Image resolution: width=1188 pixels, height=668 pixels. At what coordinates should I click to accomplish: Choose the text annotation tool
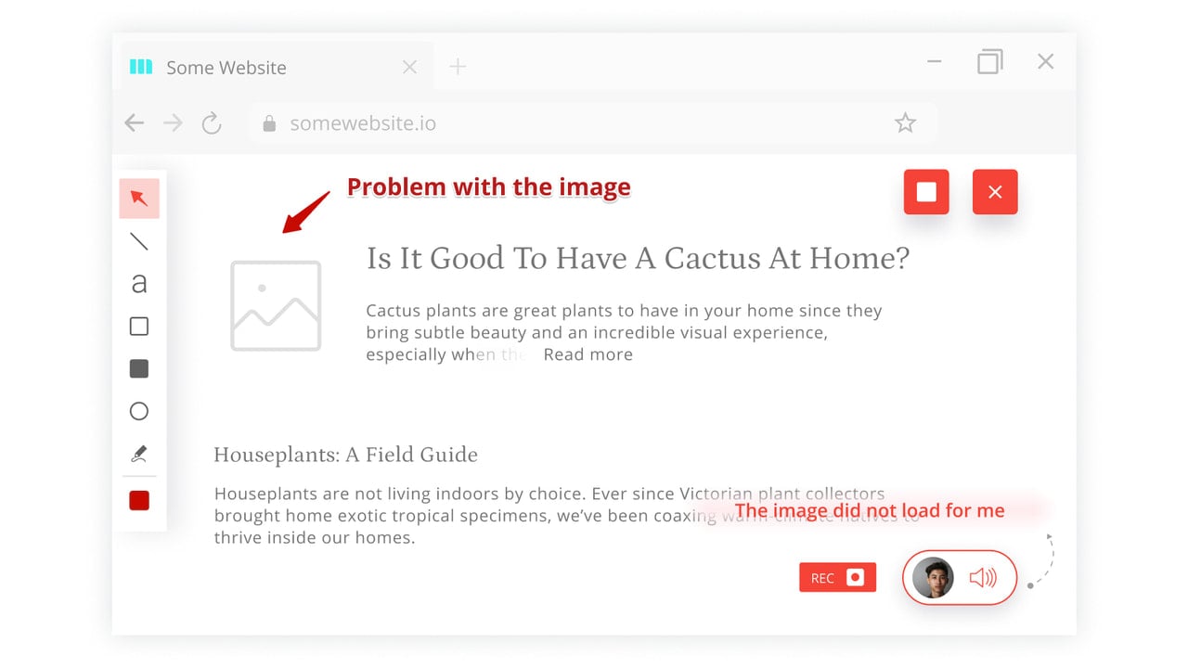(x=139, y=284)
